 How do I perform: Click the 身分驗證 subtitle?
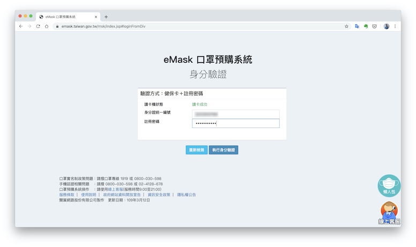[x=208, y=74]
